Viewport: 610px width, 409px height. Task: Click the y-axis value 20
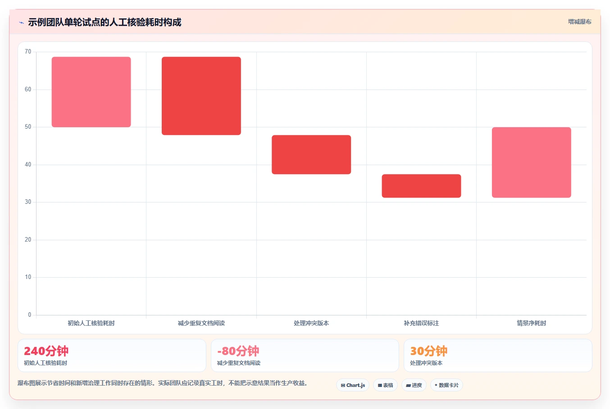coord(28,240)
